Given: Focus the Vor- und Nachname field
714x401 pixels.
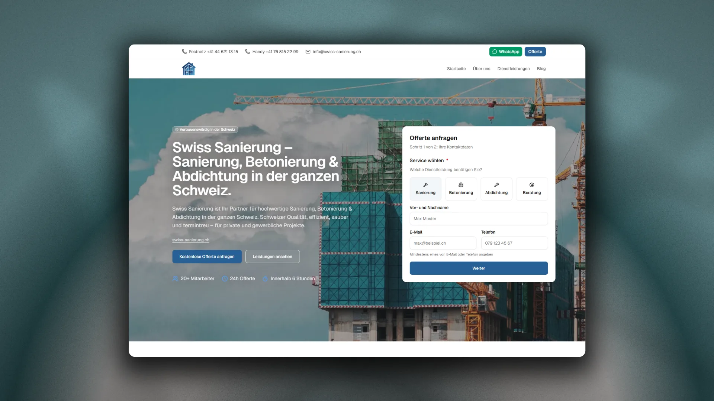Looking at the screenshot, I should click(x=479, y=219).
